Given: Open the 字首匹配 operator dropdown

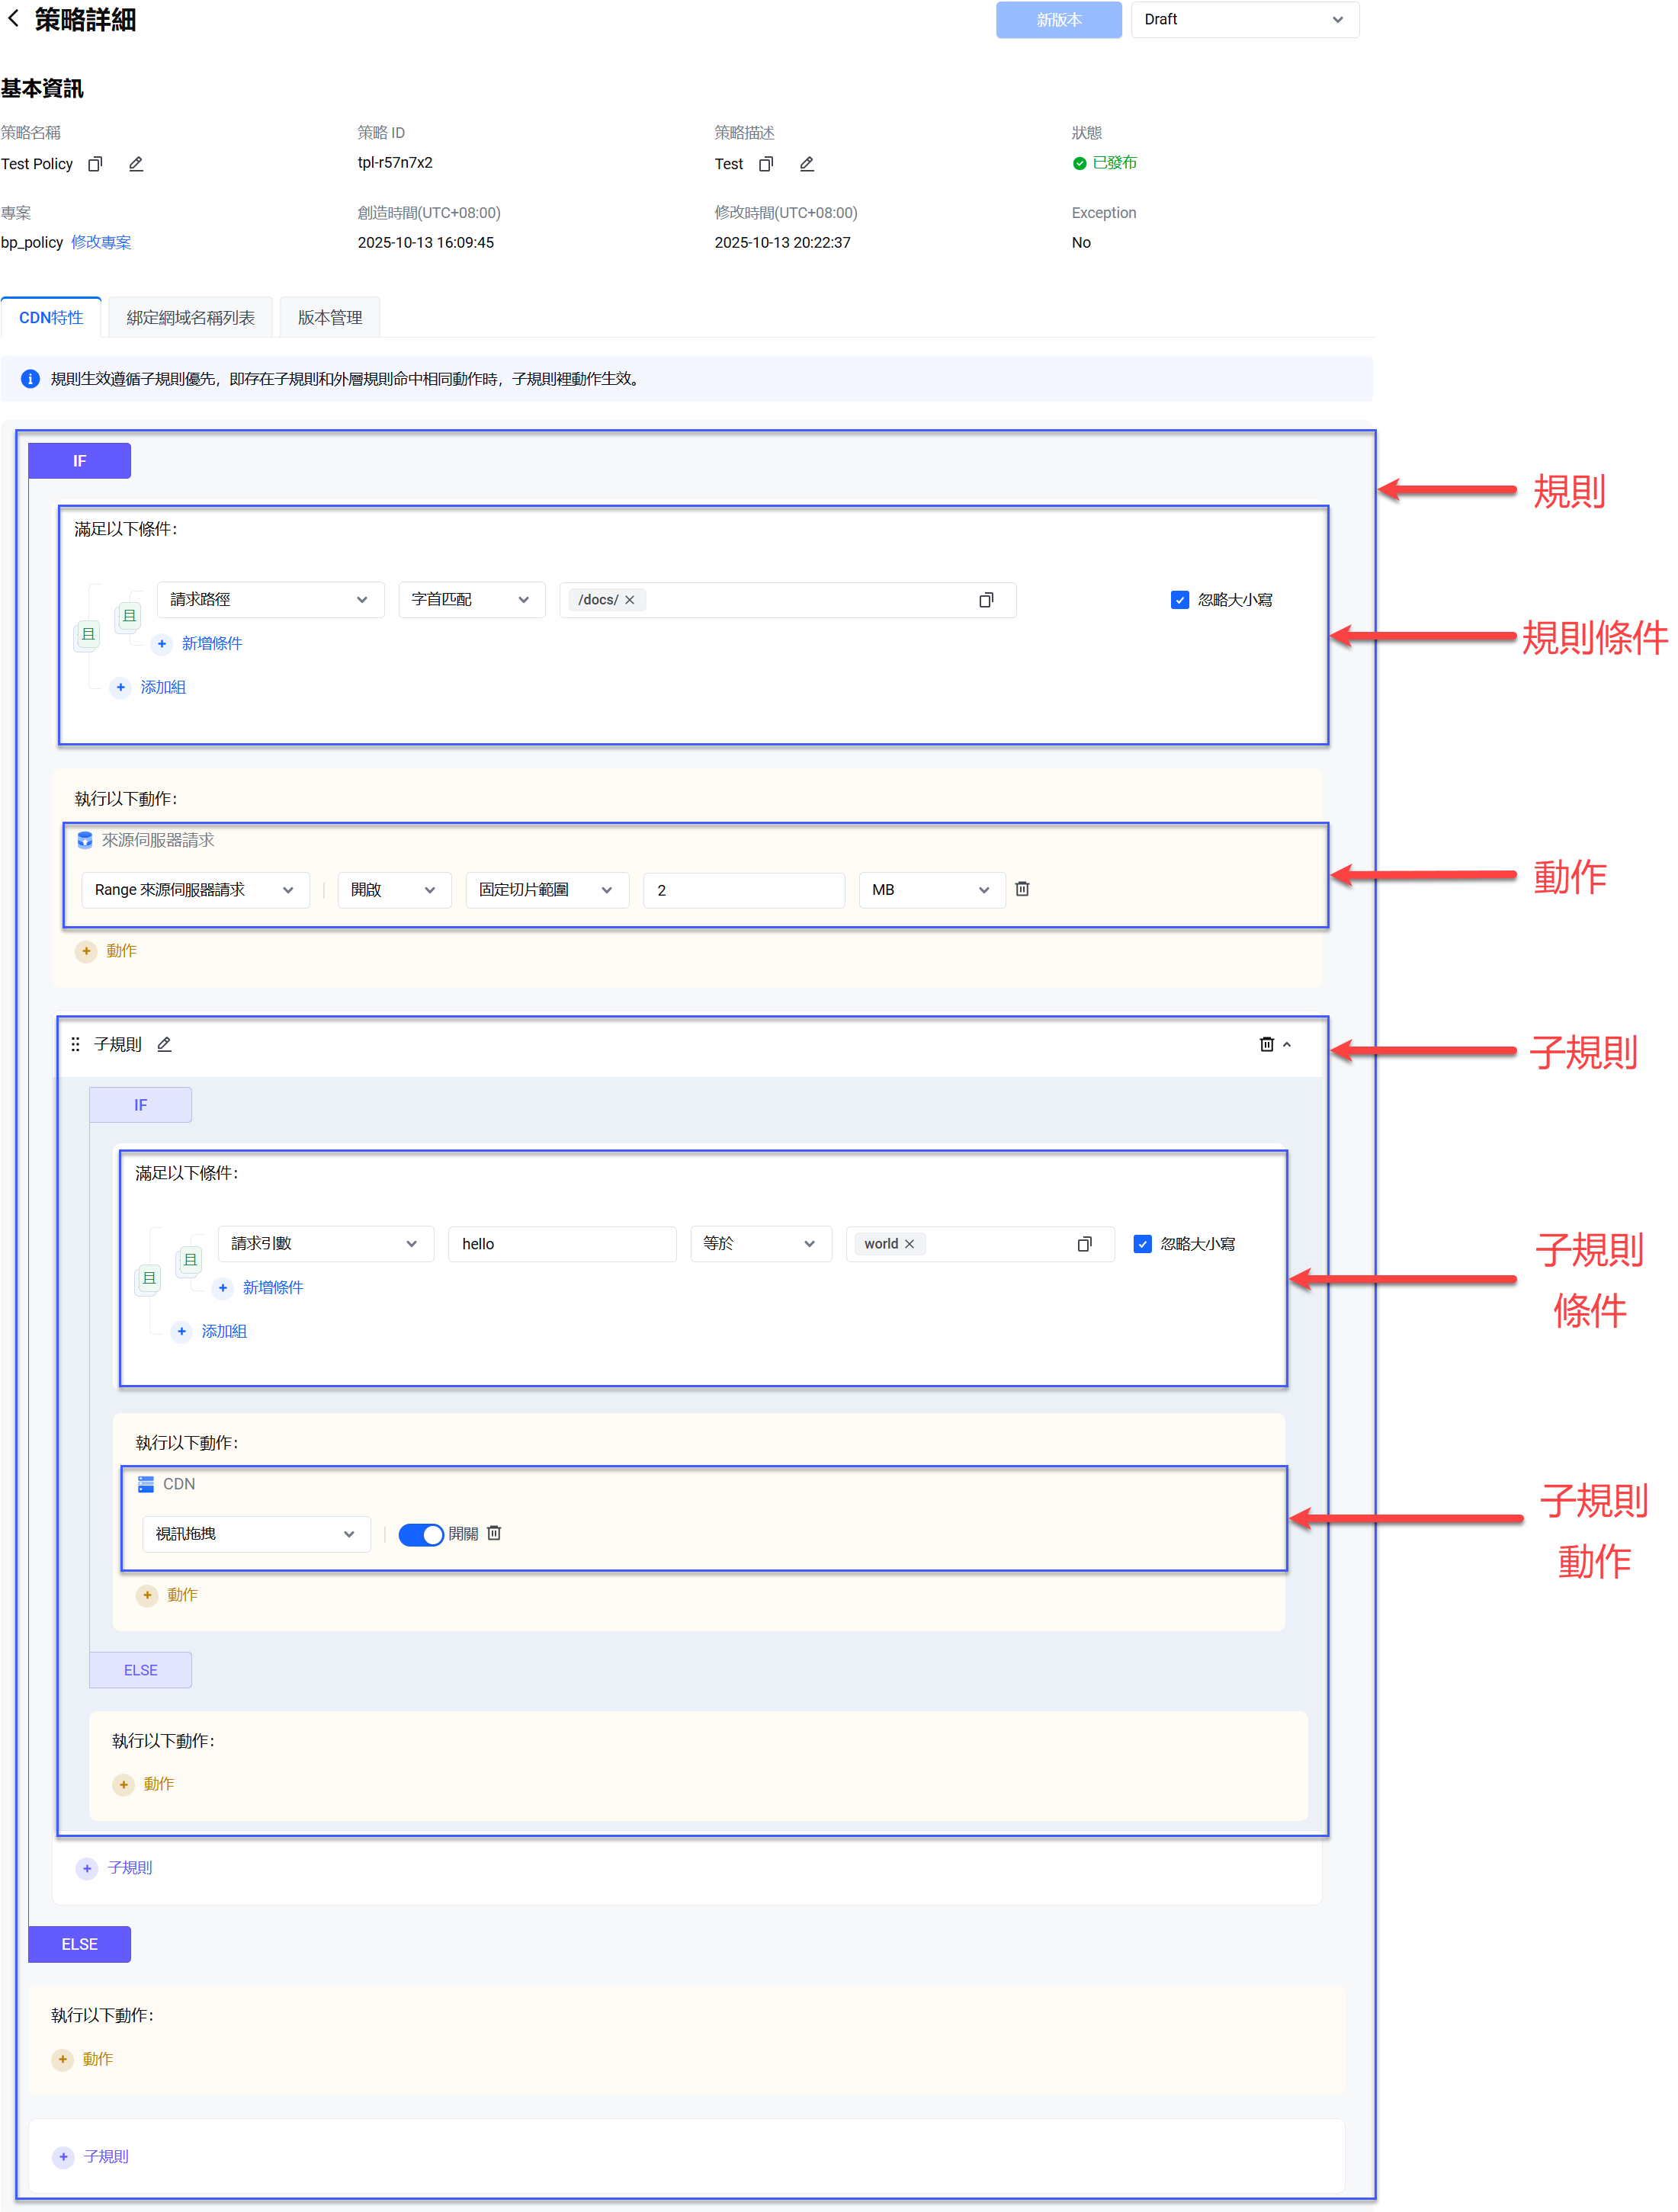Looking at the screenshot, I should pyautogui.click(x=471, y=600).
